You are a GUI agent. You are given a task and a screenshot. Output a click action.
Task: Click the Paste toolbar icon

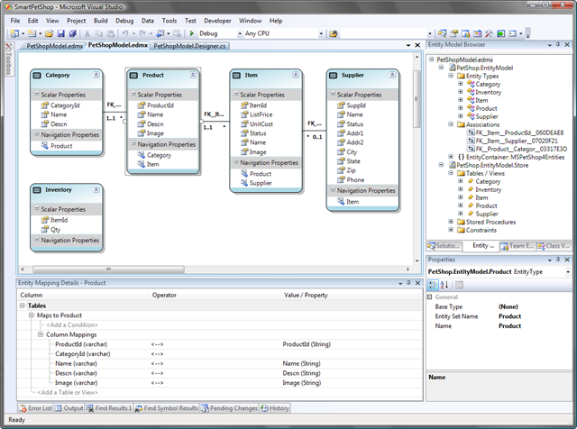110,33
